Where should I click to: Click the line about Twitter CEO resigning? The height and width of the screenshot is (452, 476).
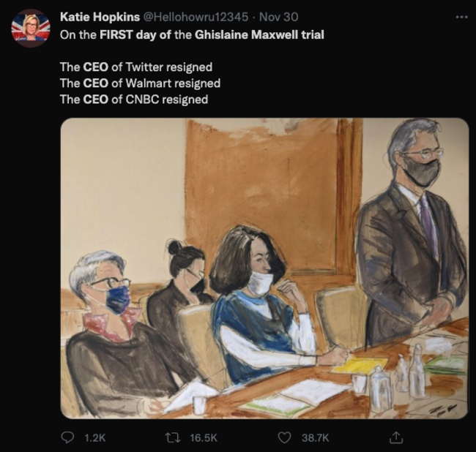[136, 67]
